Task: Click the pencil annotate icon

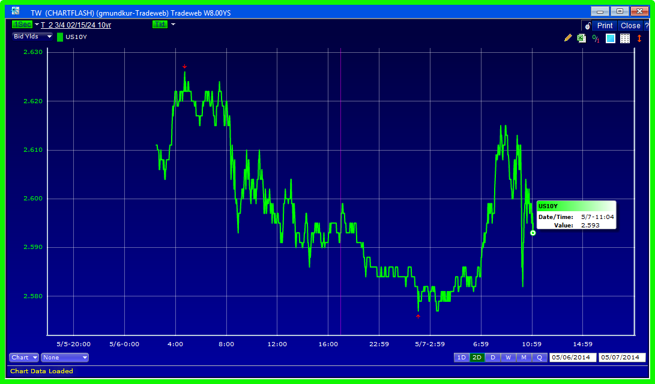Action: (x=568, y=38)
